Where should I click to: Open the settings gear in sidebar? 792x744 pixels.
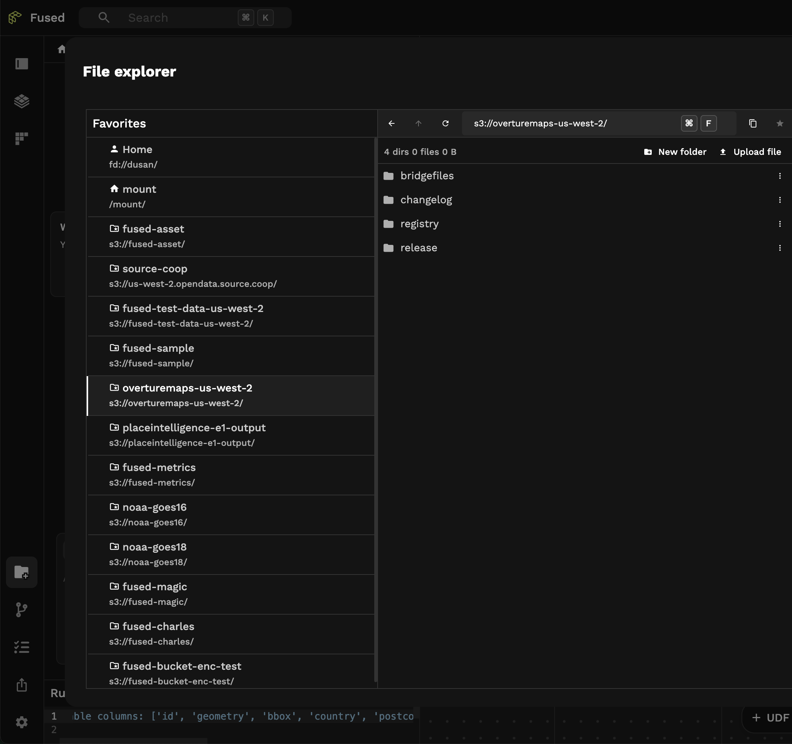(21, 722)
